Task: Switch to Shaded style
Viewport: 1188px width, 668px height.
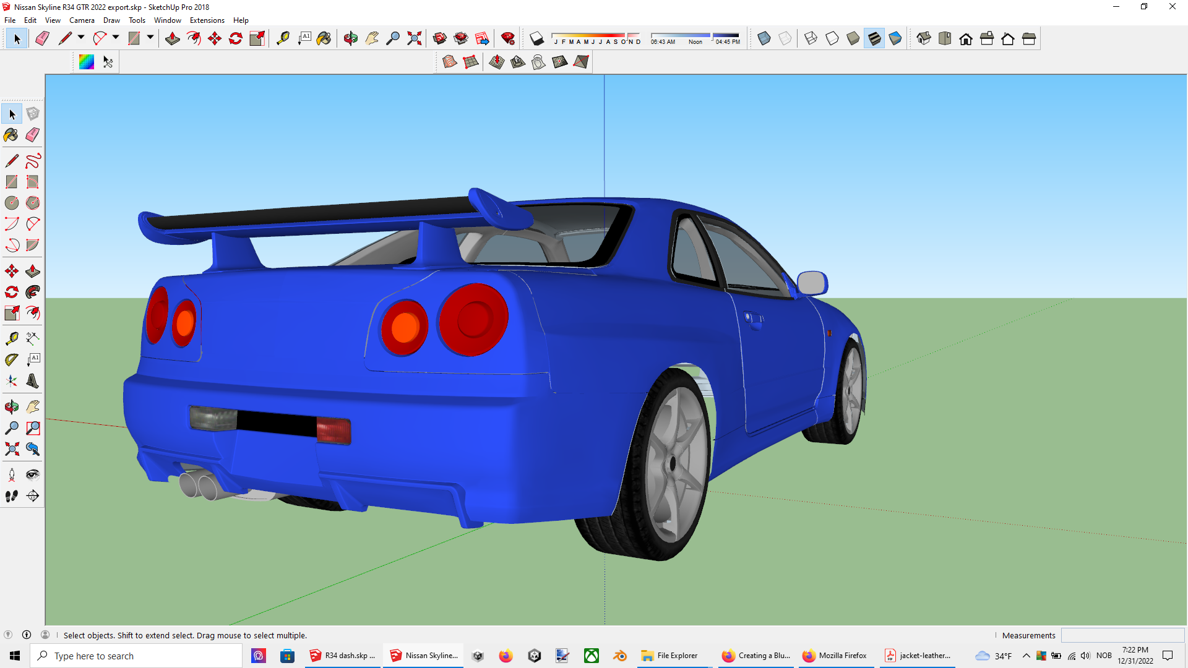Action: point(853,38)
